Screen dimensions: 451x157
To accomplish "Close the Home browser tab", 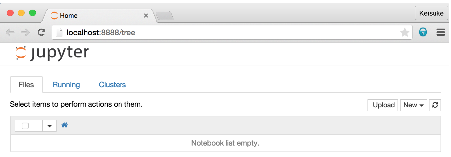I will coord(146,16).
